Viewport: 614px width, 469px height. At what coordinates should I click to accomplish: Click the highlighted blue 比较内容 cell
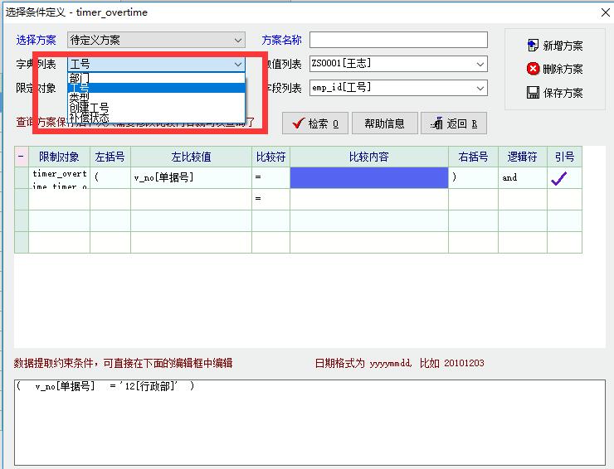(368, 177)
